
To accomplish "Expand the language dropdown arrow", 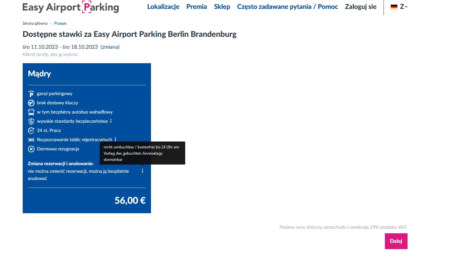I will (406, 7).
